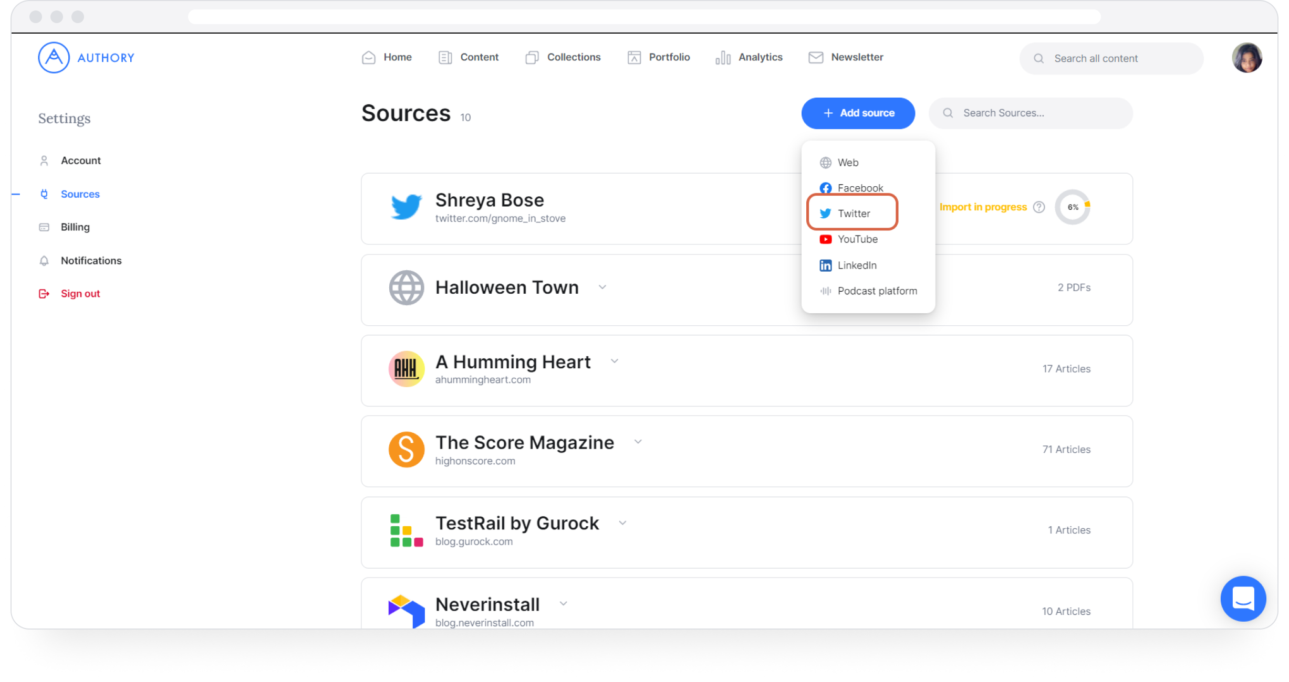Navigate to the Portfolio tab
Viewport: 1289px width, 682px height.
(x=669, y=57)
